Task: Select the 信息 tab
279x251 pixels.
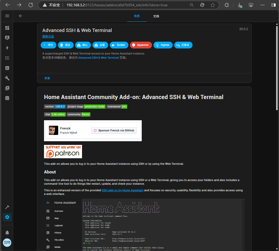Action: click(137, 16)
